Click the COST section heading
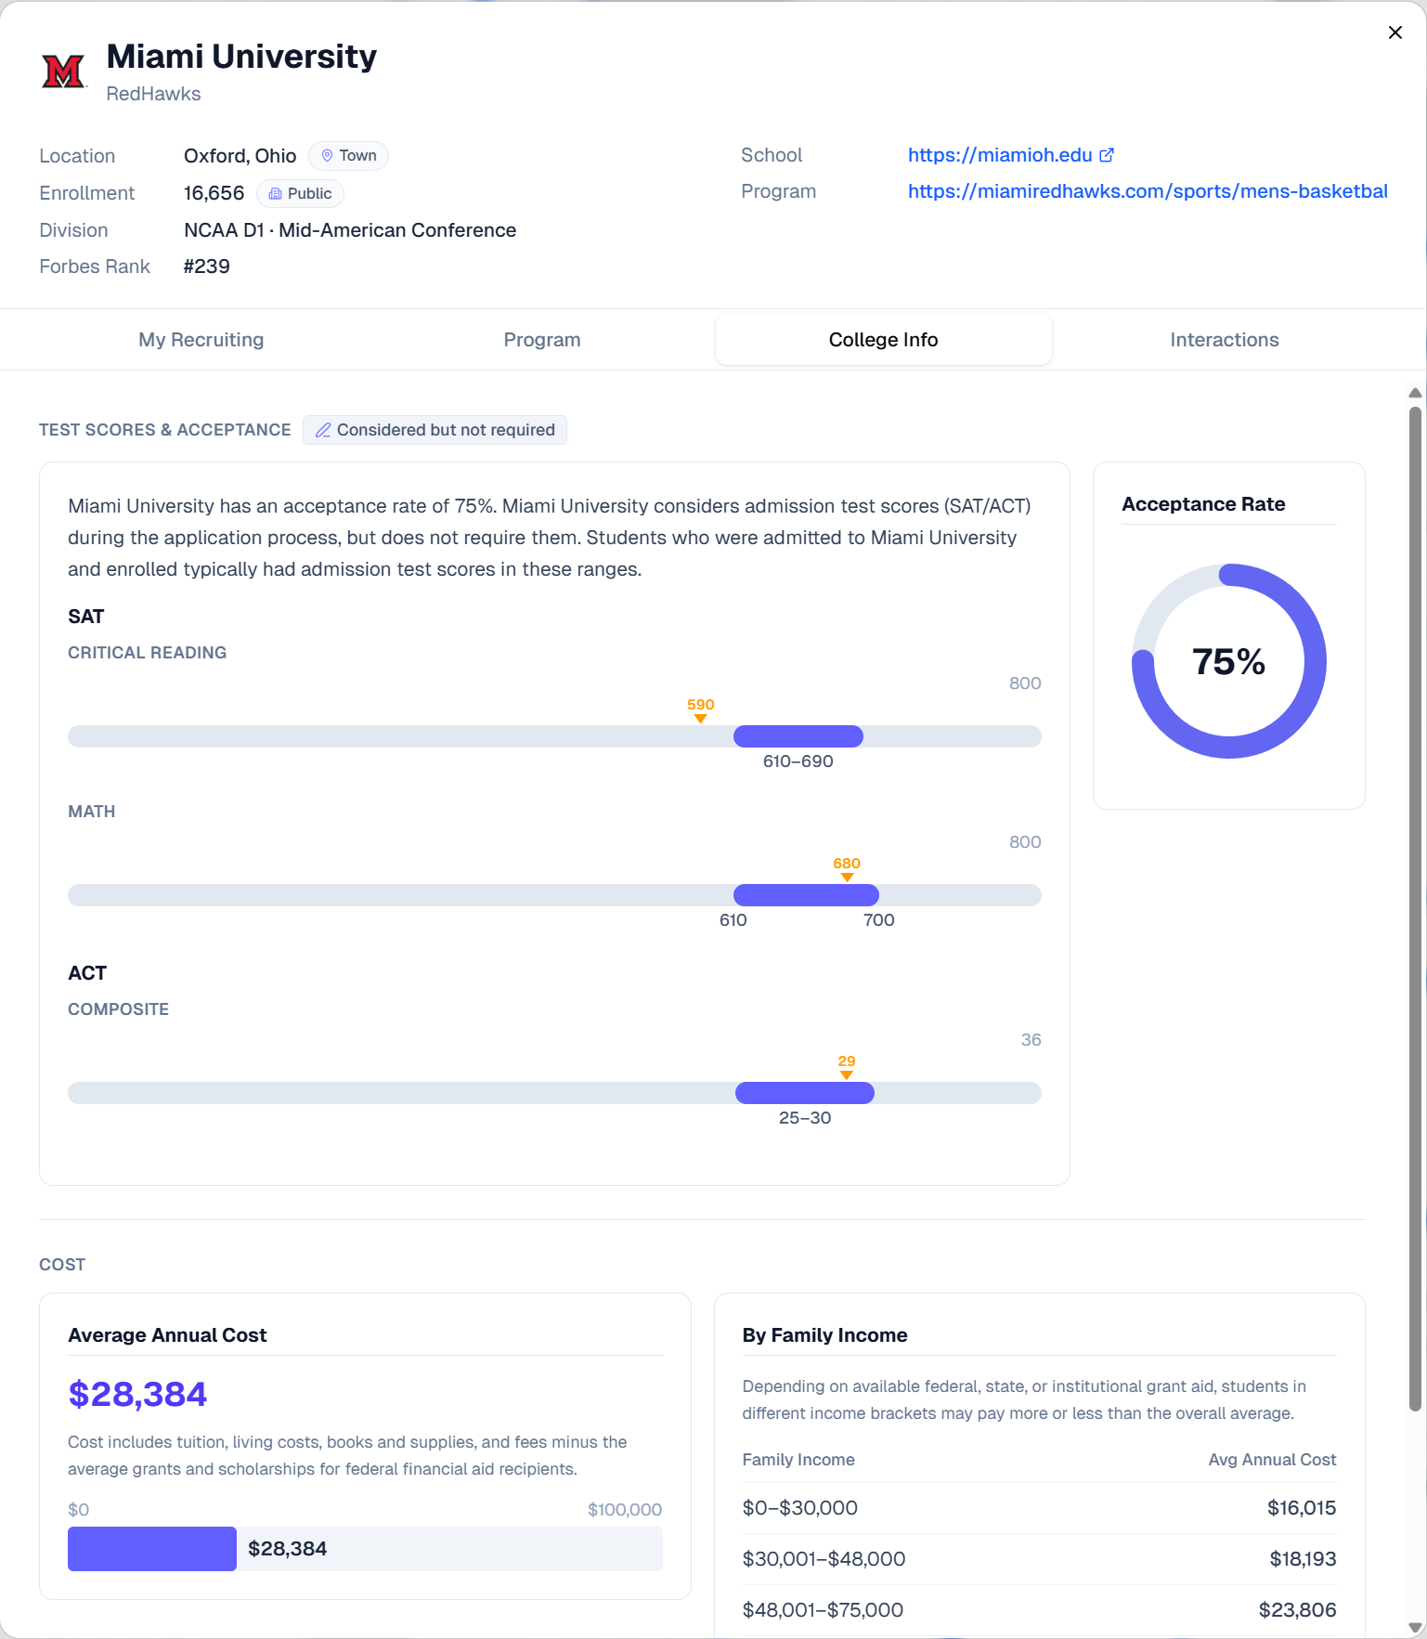1427x1639 pixels. pyautogui.click(x=62, y=1265)
